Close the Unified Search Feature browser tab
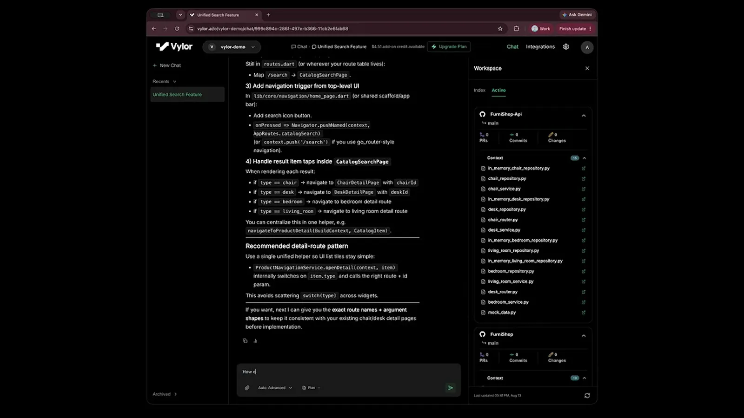This screenshot has width=744, height=418. pyautogui.click(x=256, y=15)
